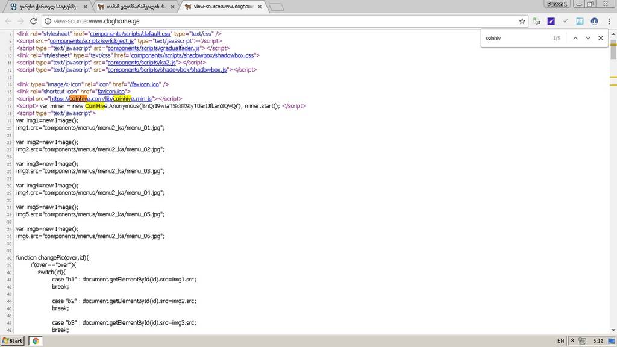617x347 pixels.
Task: Open the shadowbox.css link
Action: (192, 55)
